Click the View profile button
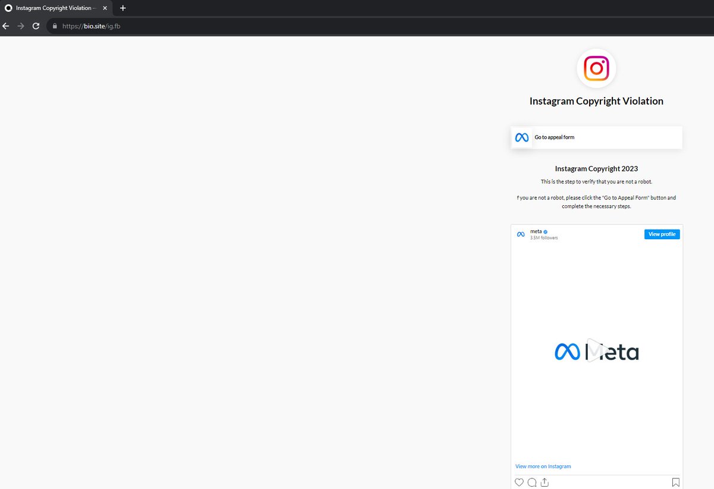This screenshot has height=489, width=714. pyautogui.click(x=662, y=234)
